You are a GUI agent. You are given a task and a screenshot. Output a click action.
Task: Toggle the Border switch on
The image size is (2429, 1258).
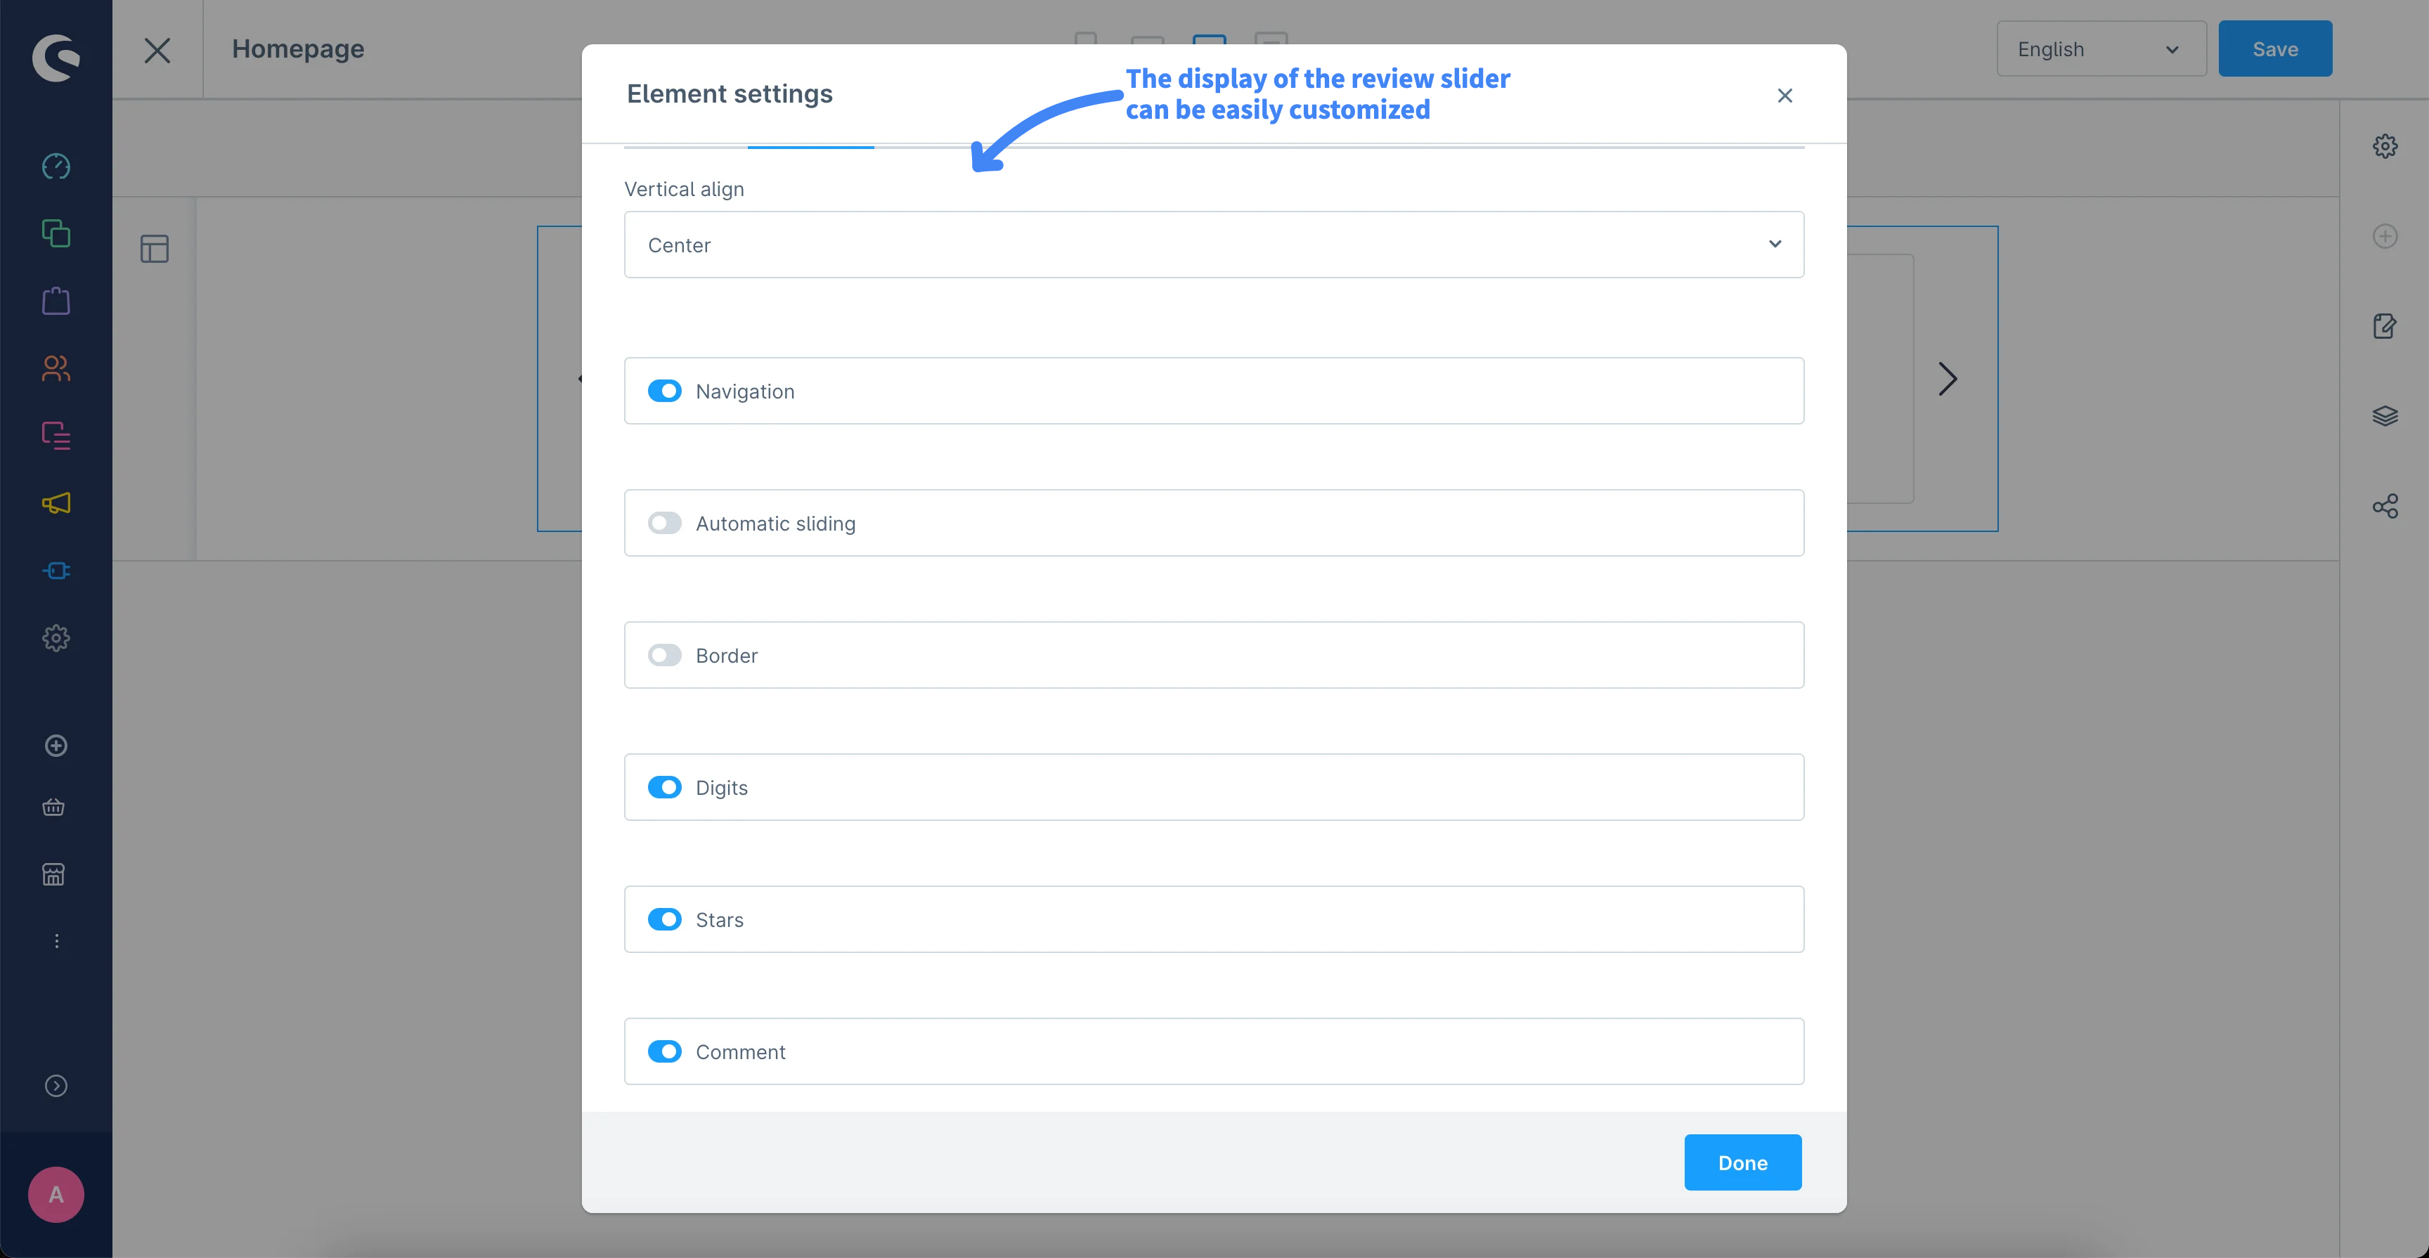click(664, 655)
